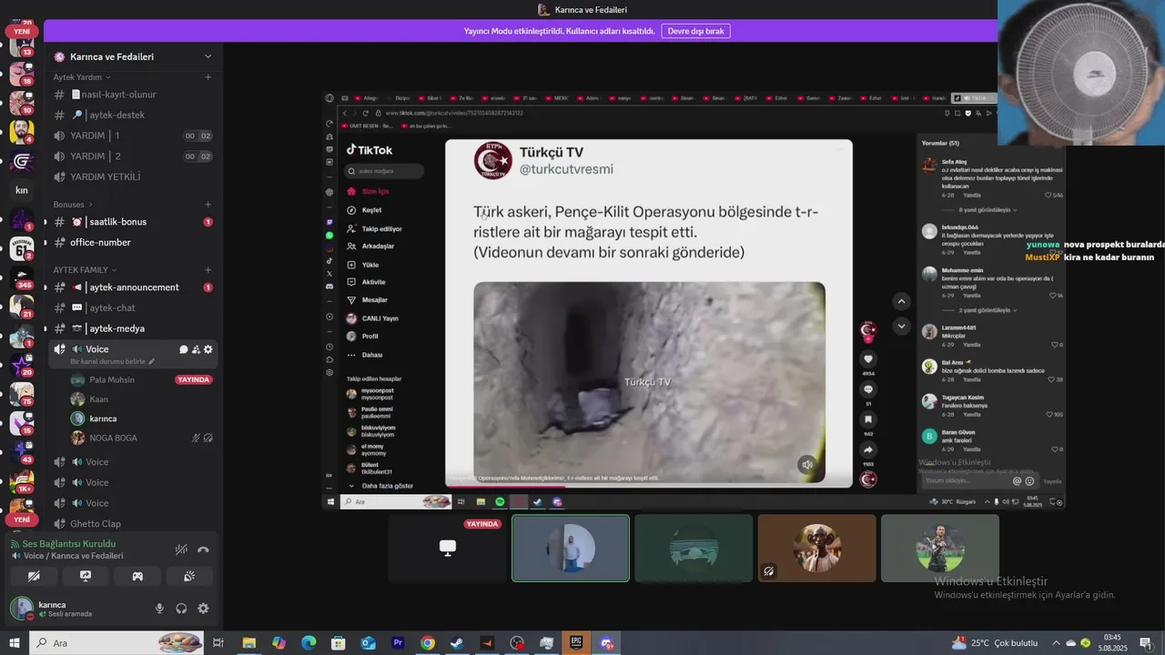Join the YARDIM | 2 voice channel
This screenshot has width=1165, height=655.
coord(133,156)
